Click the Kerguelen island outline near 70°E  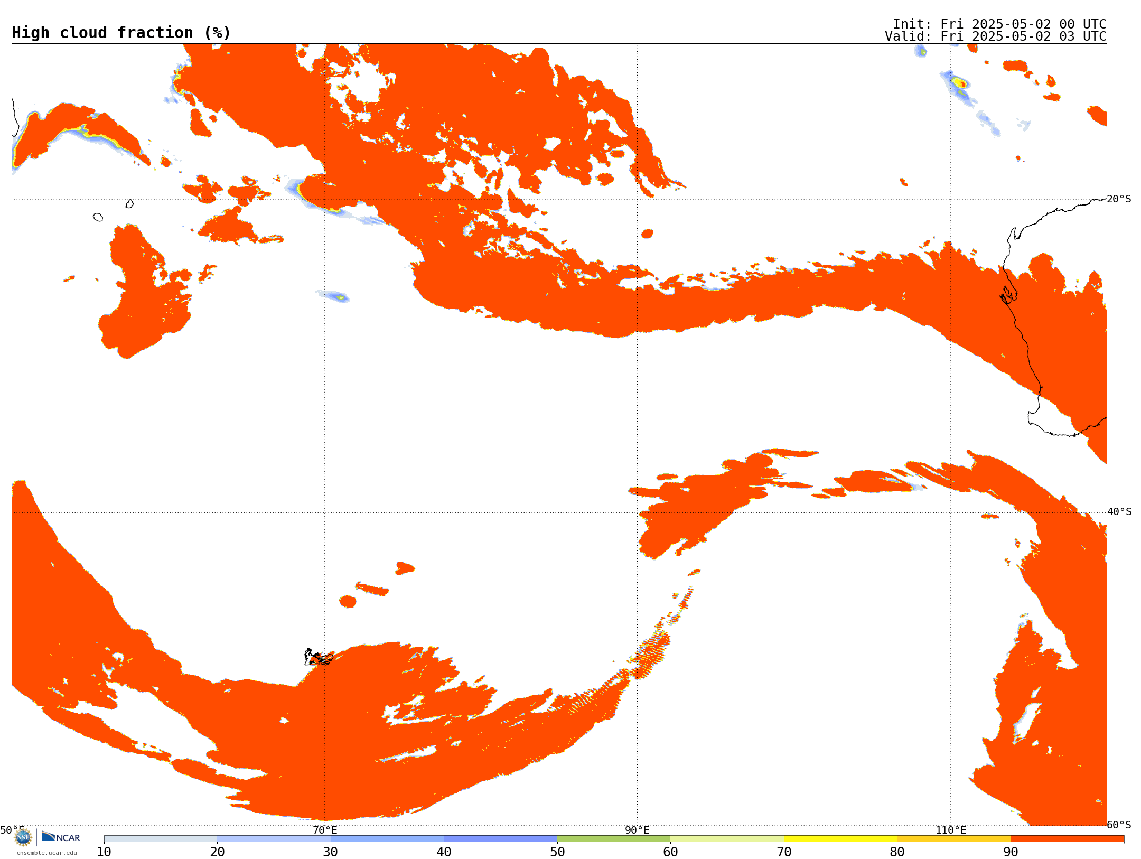(319, 657)
